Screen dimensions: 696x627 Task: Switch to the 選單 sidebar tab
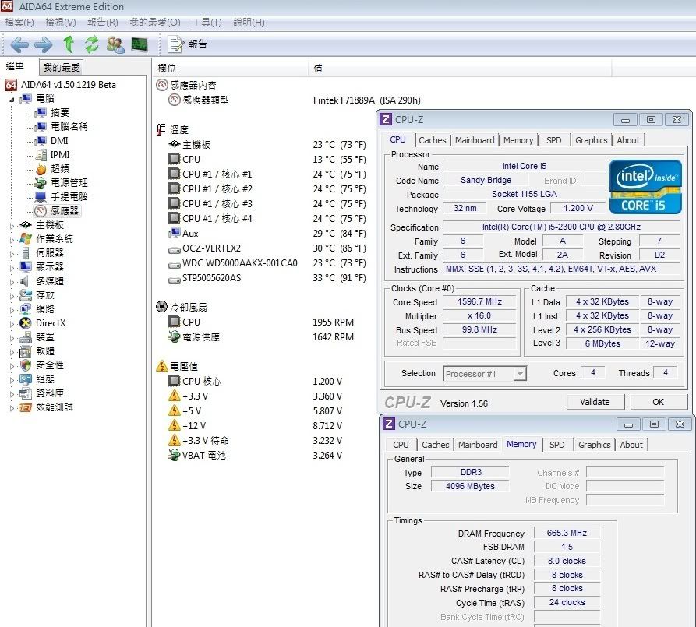15,66
